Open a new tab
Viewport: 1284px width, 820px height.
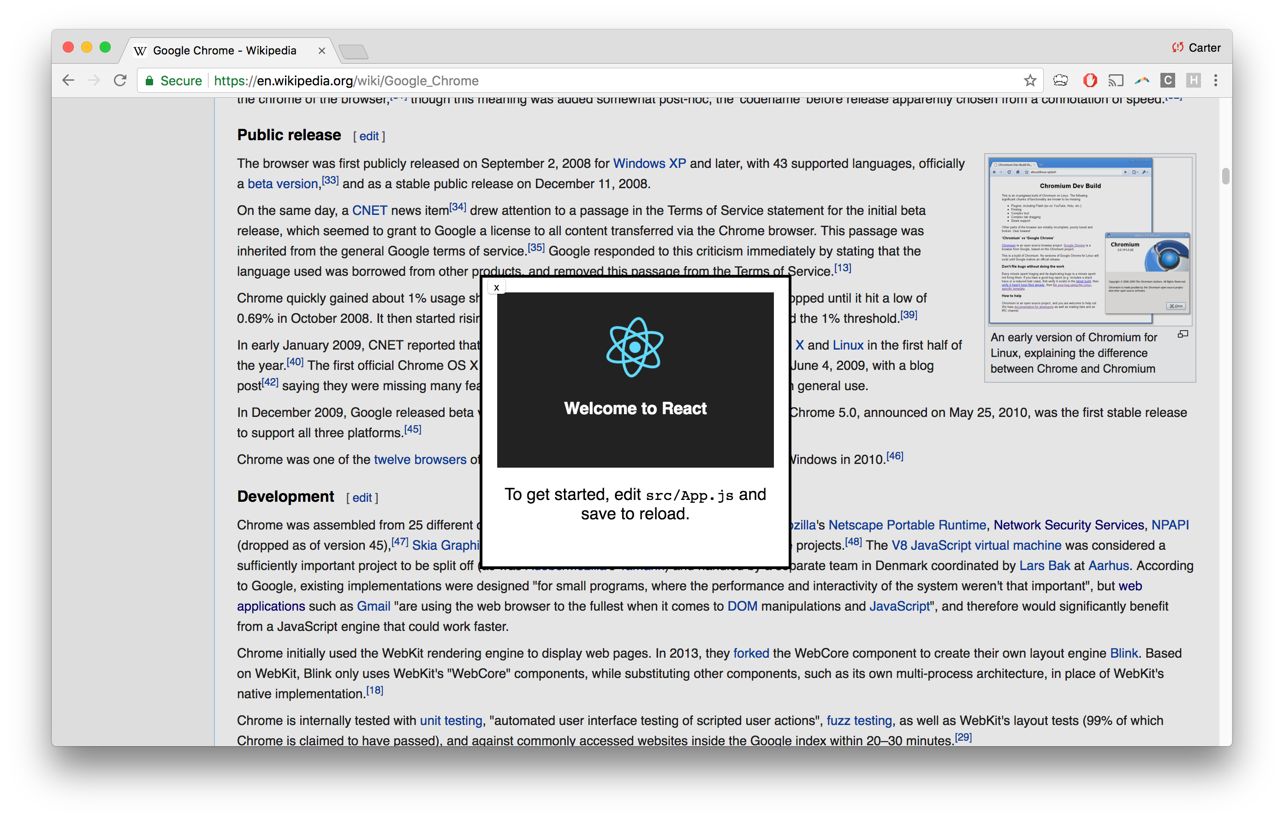(353, 52)
